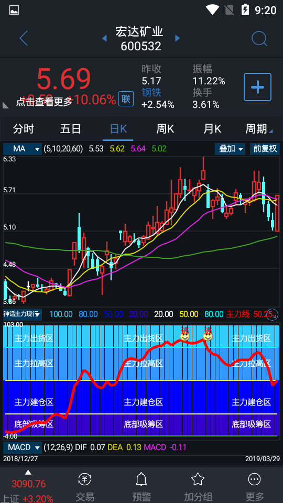Go to previous stock with left triangle

[x=104, y=38]
